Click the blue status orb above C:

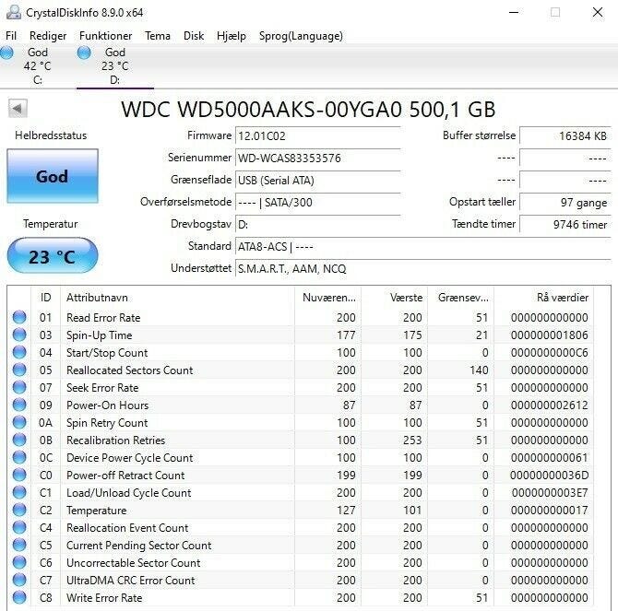(x=6, y=53)
